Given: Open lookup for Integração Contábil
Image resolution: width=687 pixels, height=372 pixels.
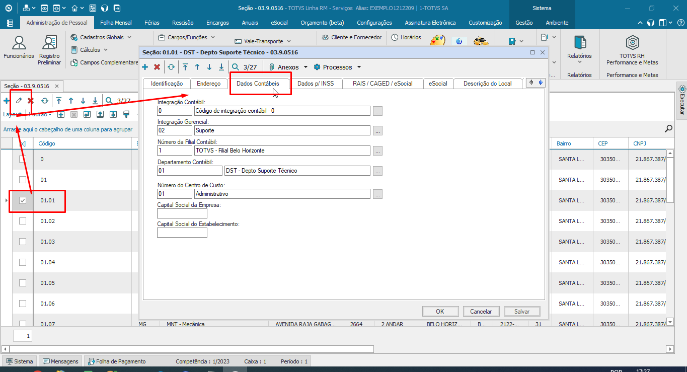Looking at the screenshot, I should 377,111.
